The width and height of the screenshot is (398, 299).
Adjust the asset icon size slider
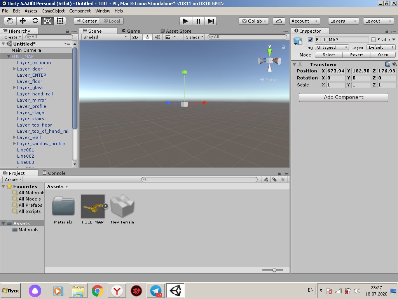tap(274, 270)
